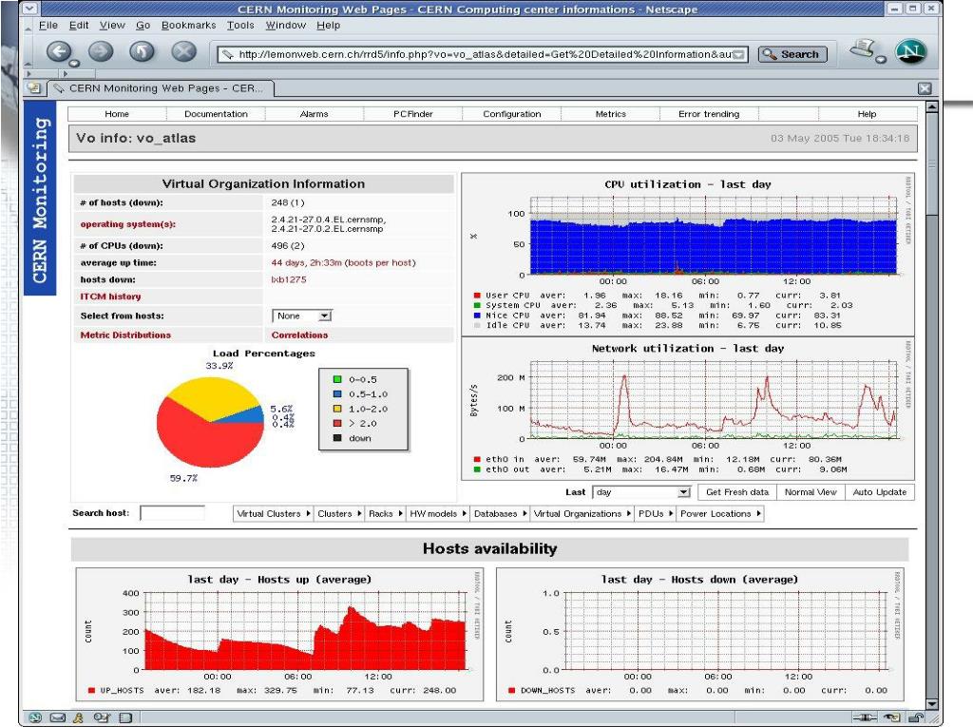Screen dimensions: 973x727
Task: Go forward with the Forward arrow button
Action: point(101,51)
